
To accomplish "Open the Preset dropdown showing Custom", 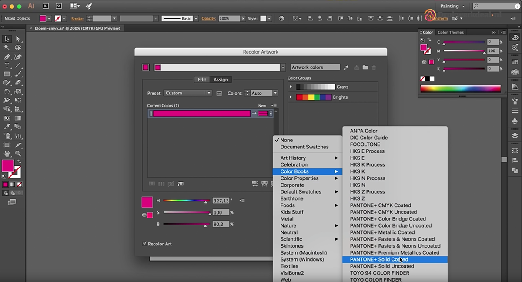I will coord(188,93).
